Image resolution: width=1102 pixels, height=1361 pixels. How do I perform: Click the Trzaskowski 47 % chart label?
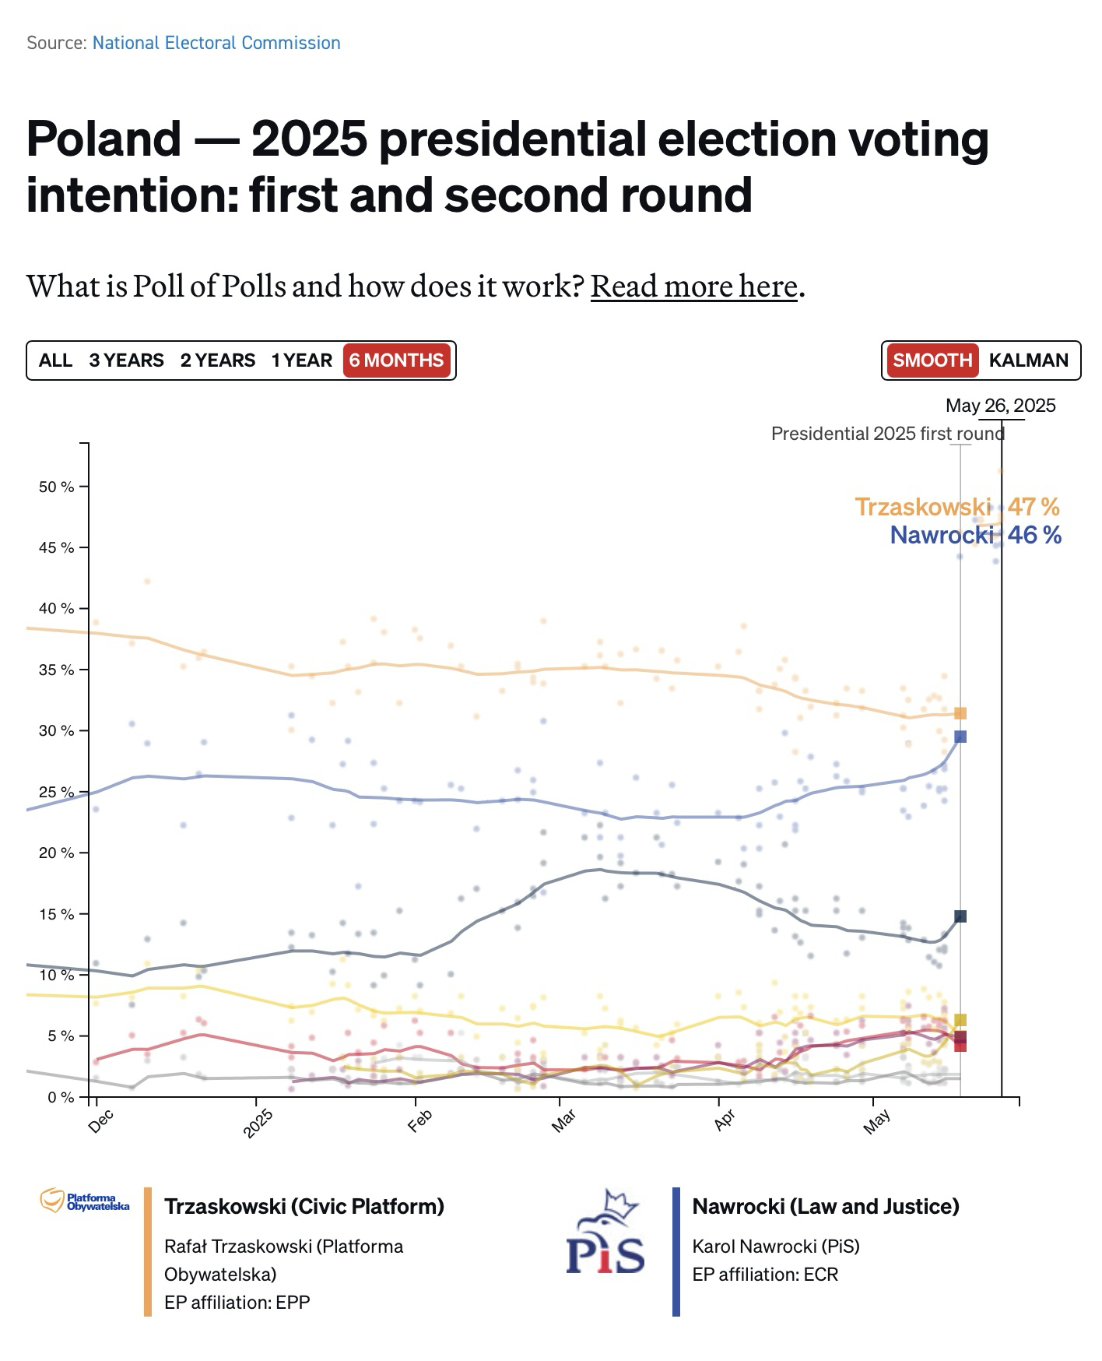tap(956, 507)
